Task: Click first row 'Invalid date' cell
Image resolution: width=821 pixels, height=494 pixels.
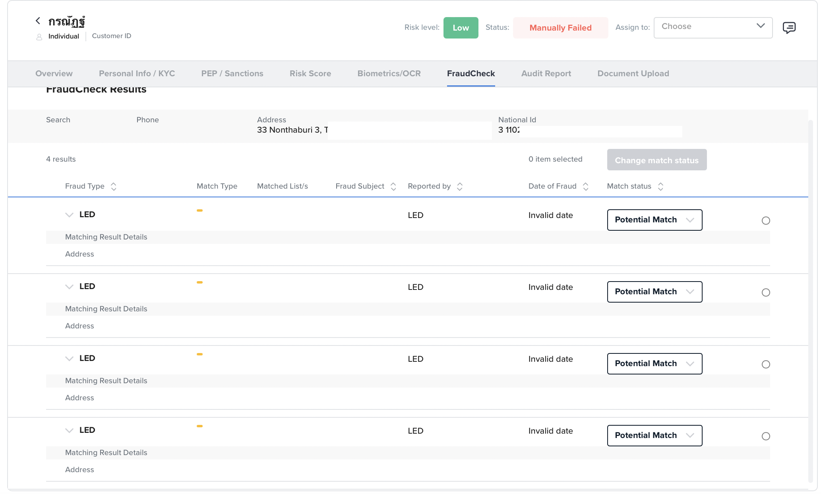Action: pos(550,215)
